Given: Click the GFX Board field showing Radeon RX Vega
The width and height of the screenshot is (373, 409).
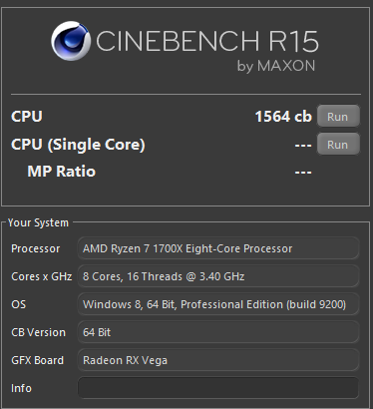Looking at the screenshot, I should [218, 360].
